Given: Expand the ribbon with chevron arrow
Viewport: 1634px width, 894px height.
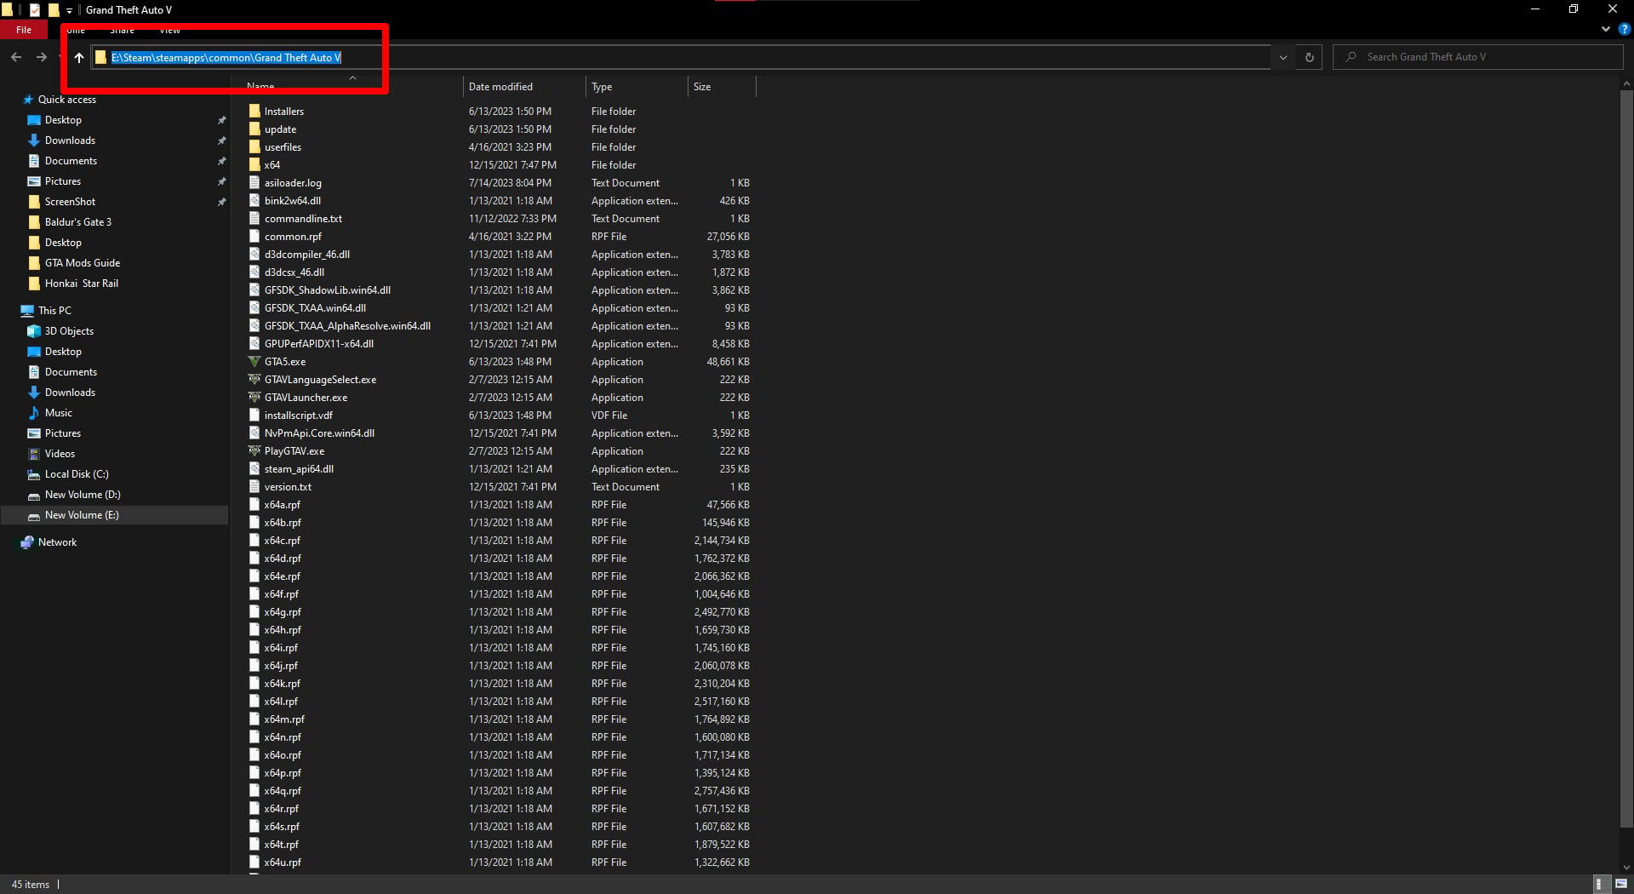Looking at the screenshot, I should tap(1606, 29).
